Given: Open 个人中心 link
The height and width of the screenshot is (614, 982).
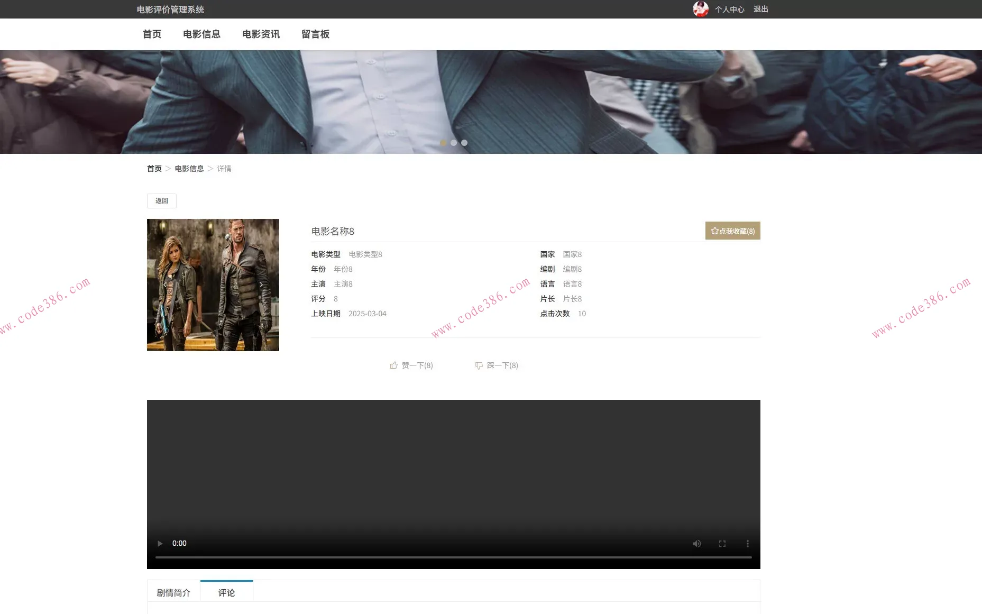Looking at the screenshot, I should point(730,10).
